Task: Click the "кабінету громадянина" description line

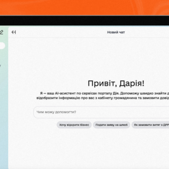Action: (103, 98)
